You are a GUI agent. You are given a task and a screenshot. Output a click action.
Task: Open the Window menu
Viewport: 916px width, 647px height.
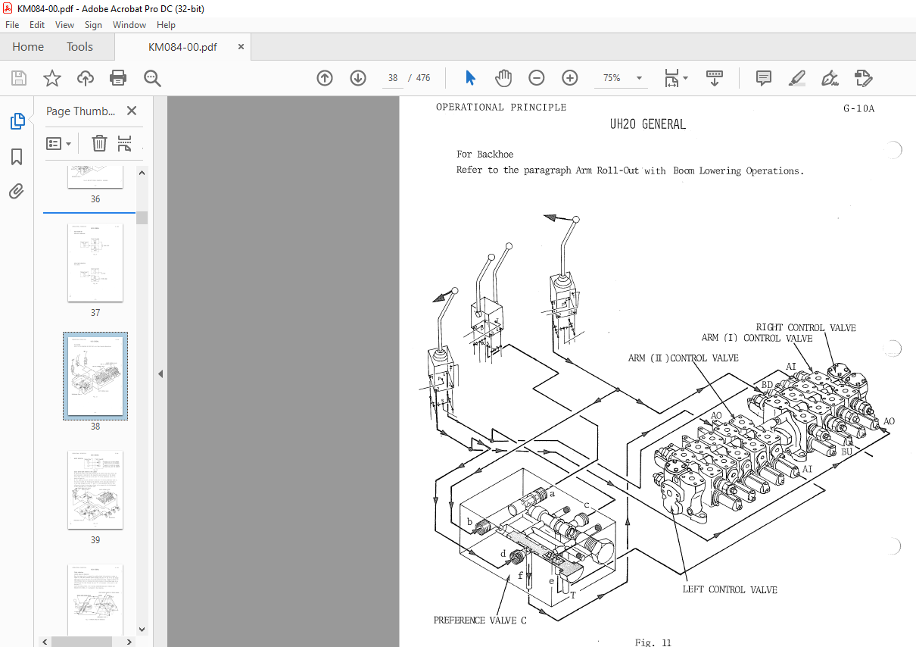coord(129,25)
